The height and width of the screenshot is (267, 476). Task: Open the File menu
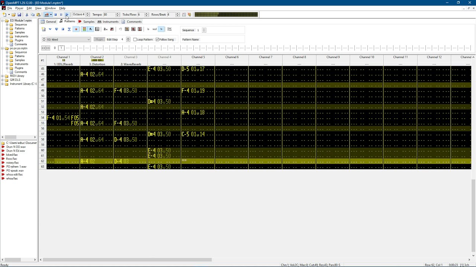click(x=10, y=8)
